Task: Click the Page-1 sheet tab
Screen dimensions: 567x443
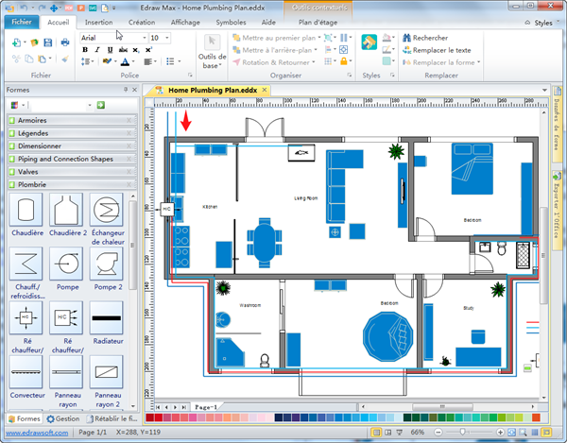Action: click(x=206, y=407)
